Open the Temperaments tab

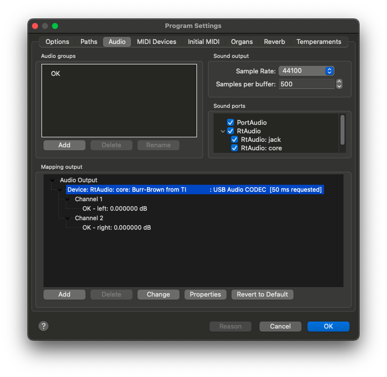pos(318,41)
